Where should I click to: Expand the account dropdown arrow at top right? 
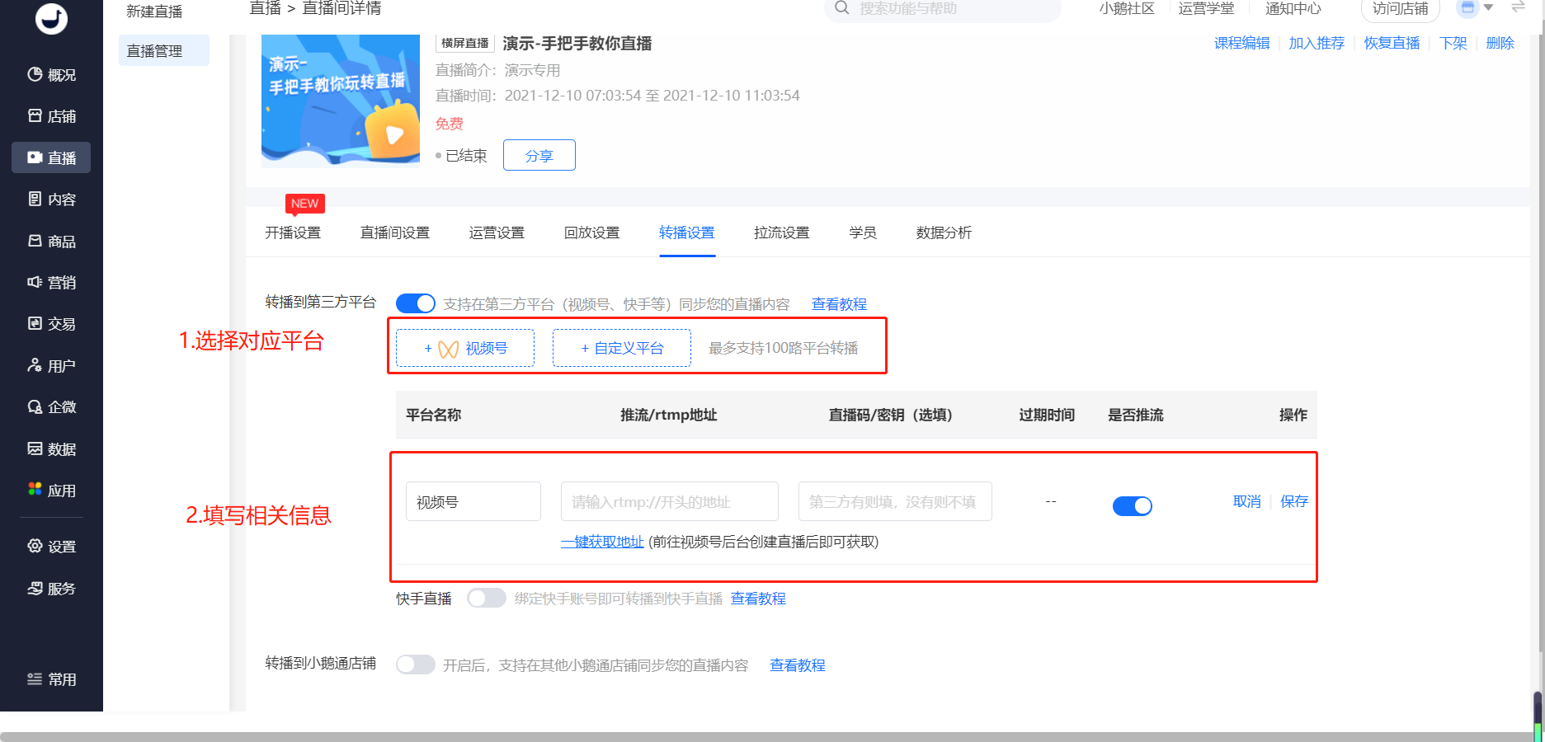point(1488,8)
